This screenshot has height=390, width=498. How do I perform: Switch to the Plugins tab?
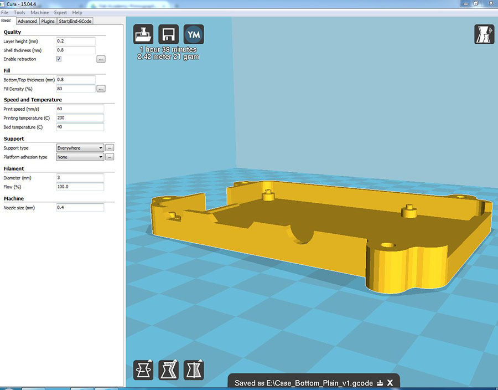[x=48, y=21]
